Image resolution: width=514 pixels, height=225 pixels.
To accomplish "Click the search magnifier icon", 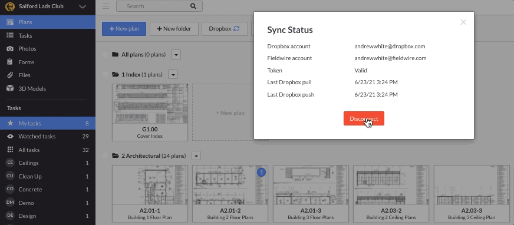I will tap(193, 6).
